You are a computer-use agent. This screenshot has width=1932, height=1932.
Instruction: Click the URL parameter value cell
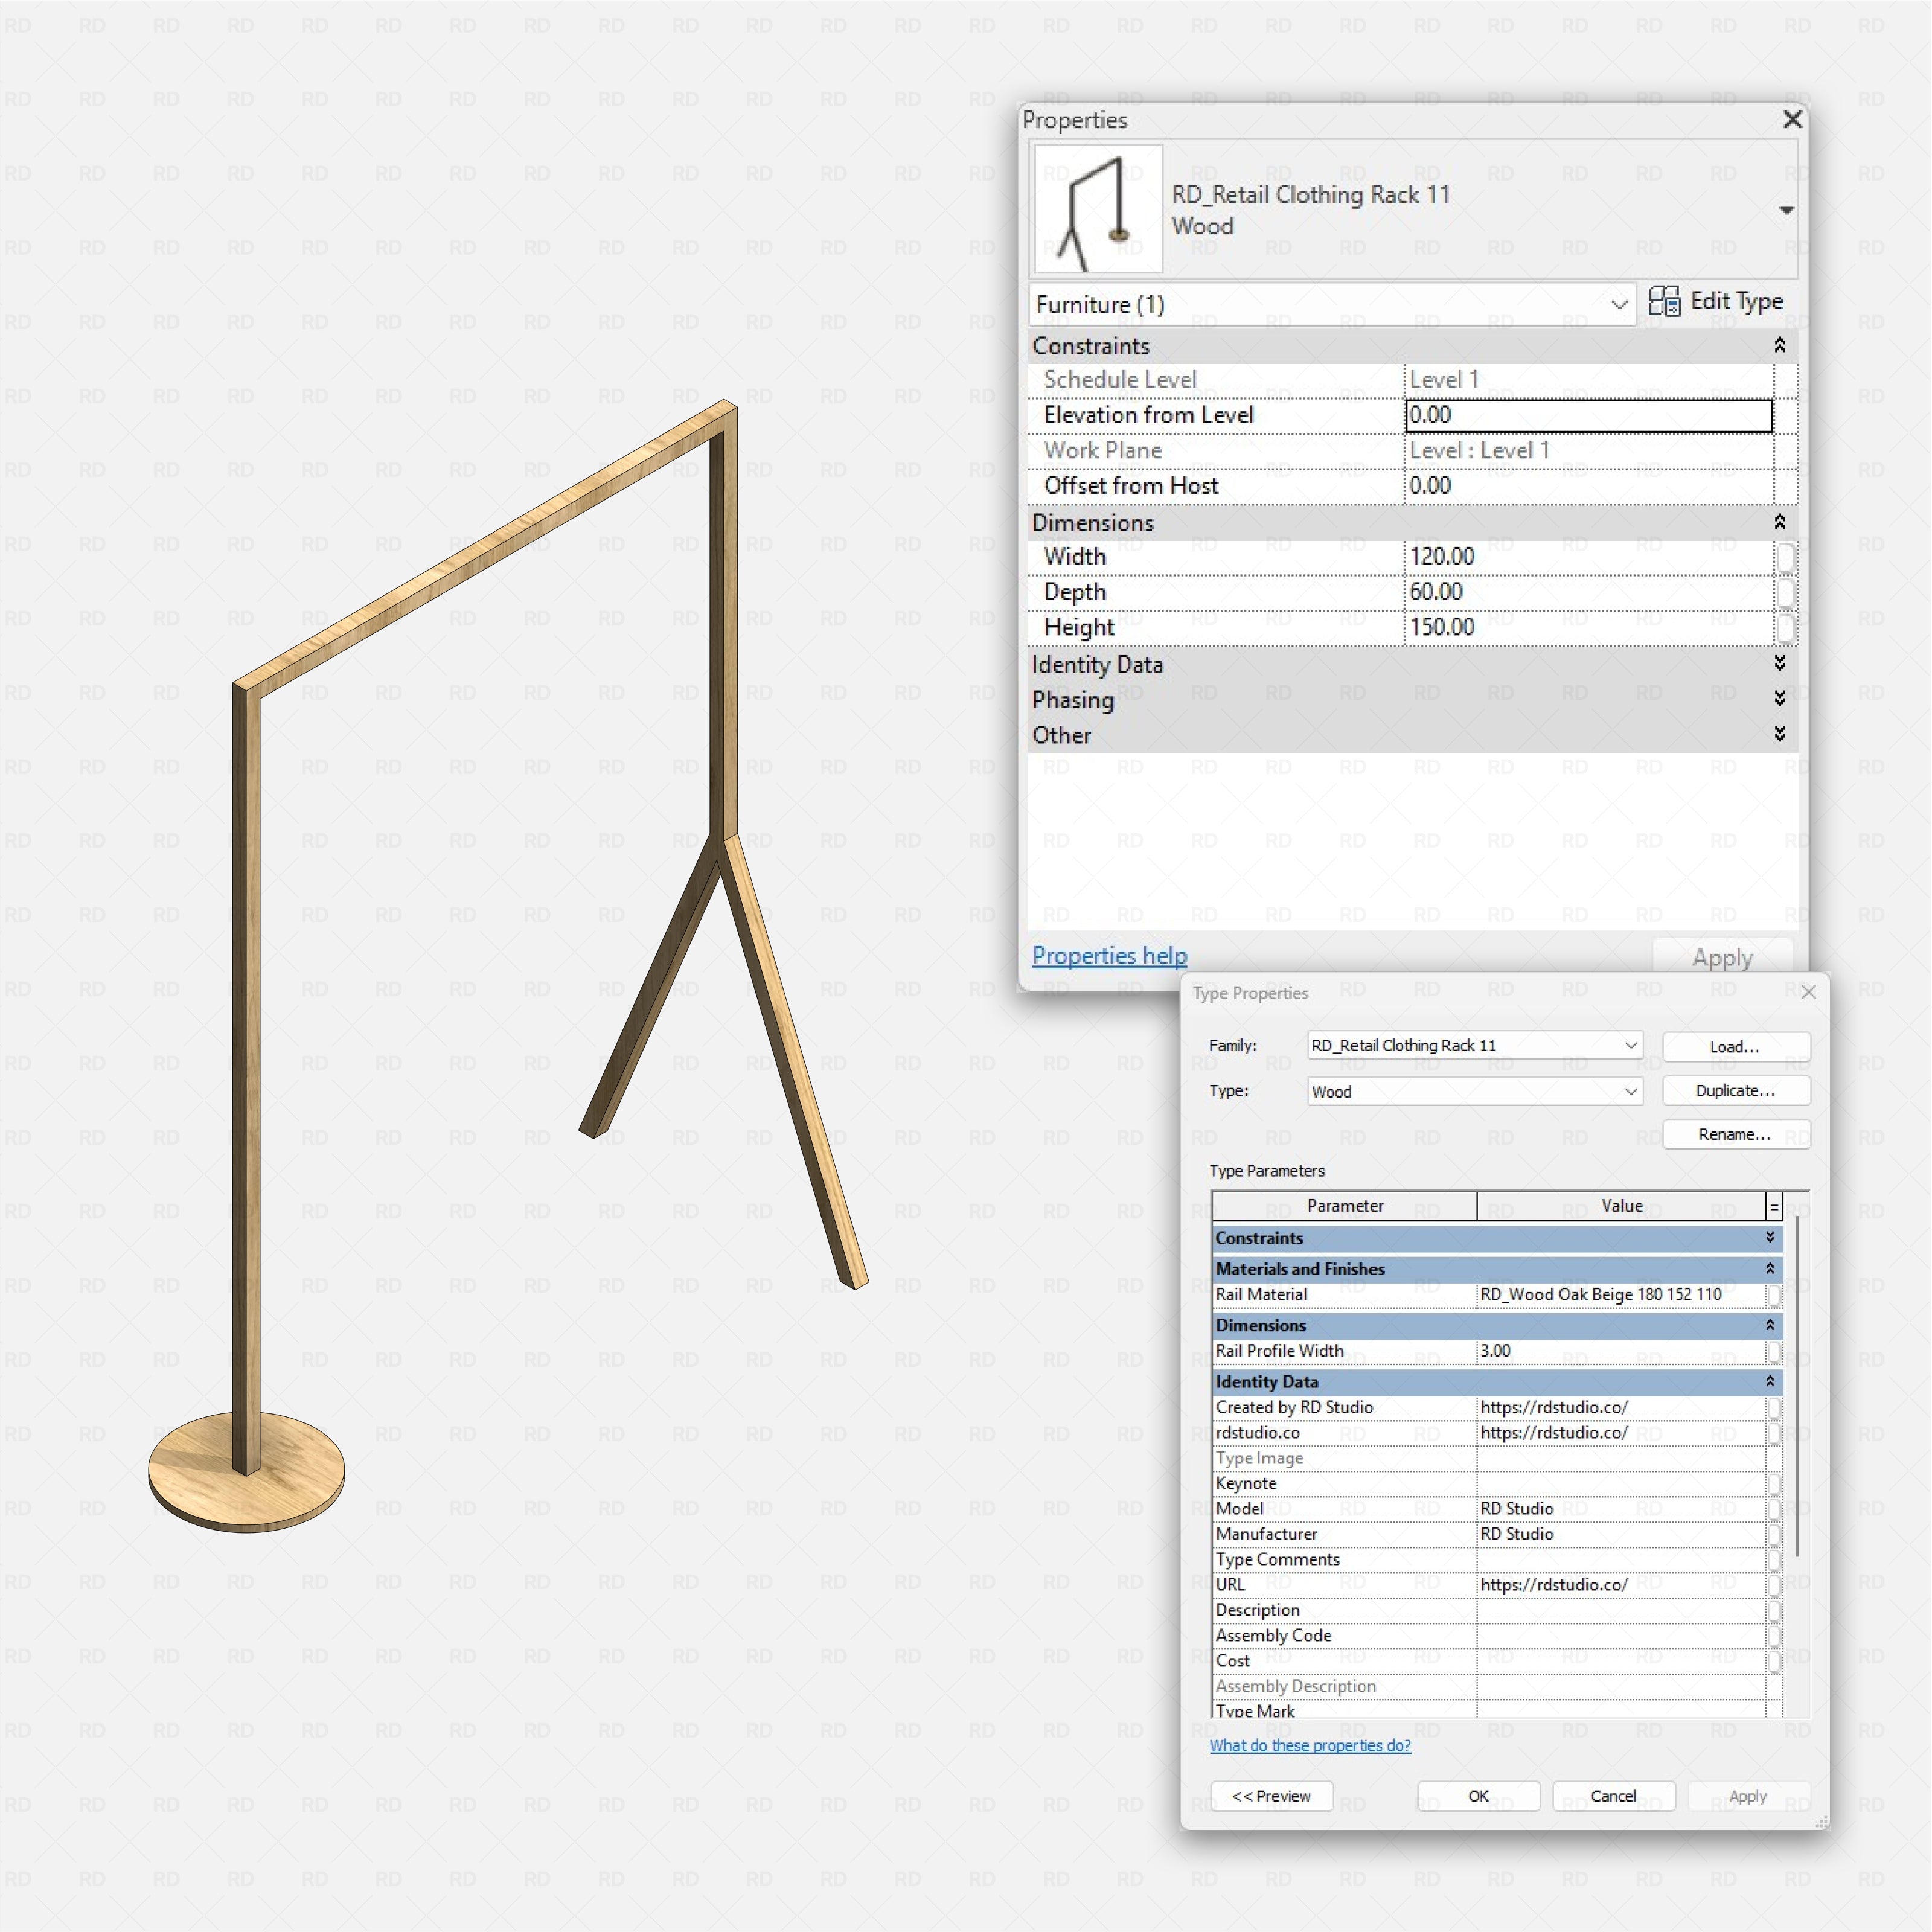[x=1620, y=1584]
